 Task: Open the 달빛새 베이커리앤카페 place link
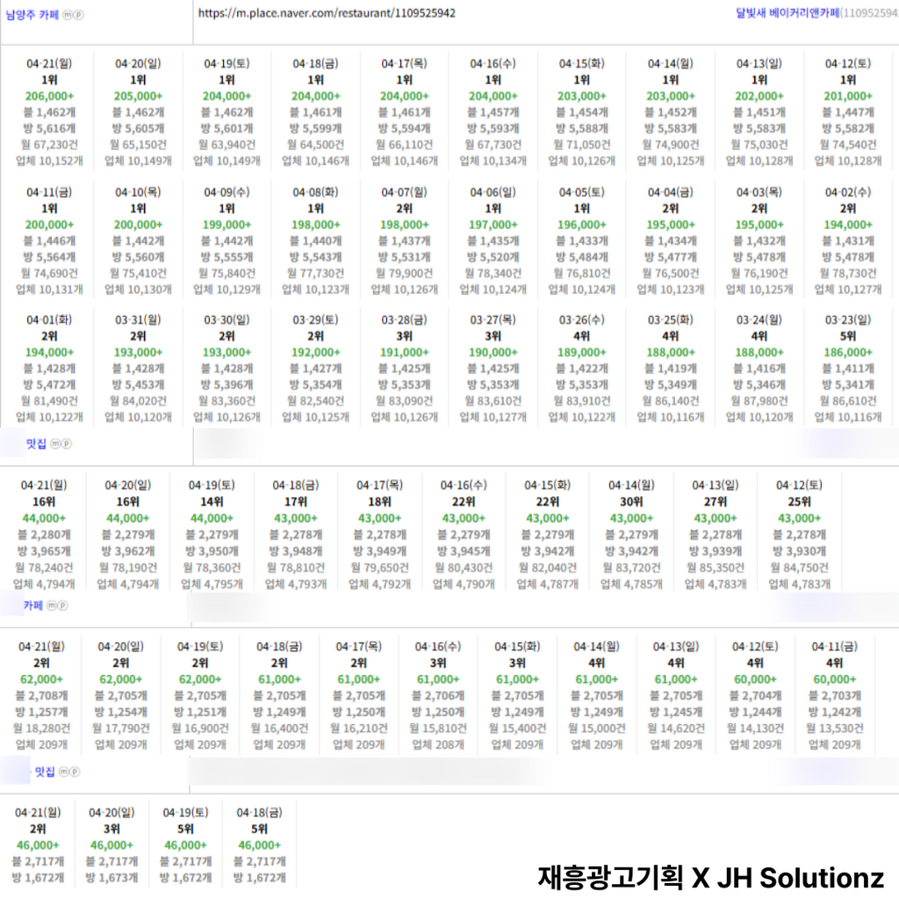[x=788, y=13]
